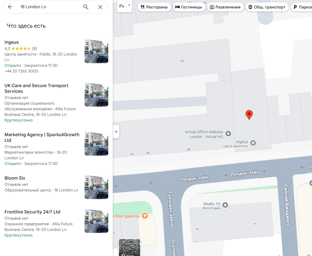Click the Ingeus employment center map marker

pyautogui.click(x=253, y=143)
